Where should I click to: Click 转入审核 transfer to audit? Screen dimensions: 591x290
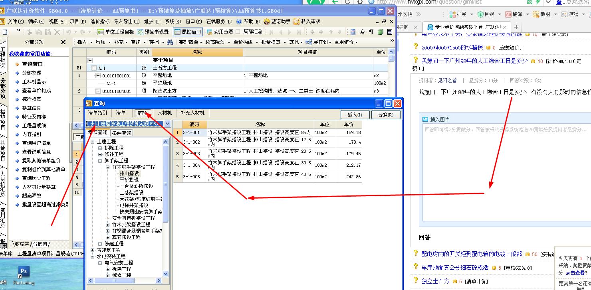coord(307,22)
